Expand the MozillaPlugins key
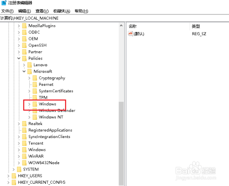This screenshot has width=229, height=186. coord(19,26)
